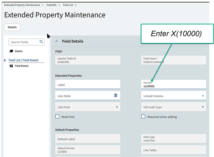Enable the Read Only checkbox
Screen dimensions: 214x157
click(x=57, y=116)
